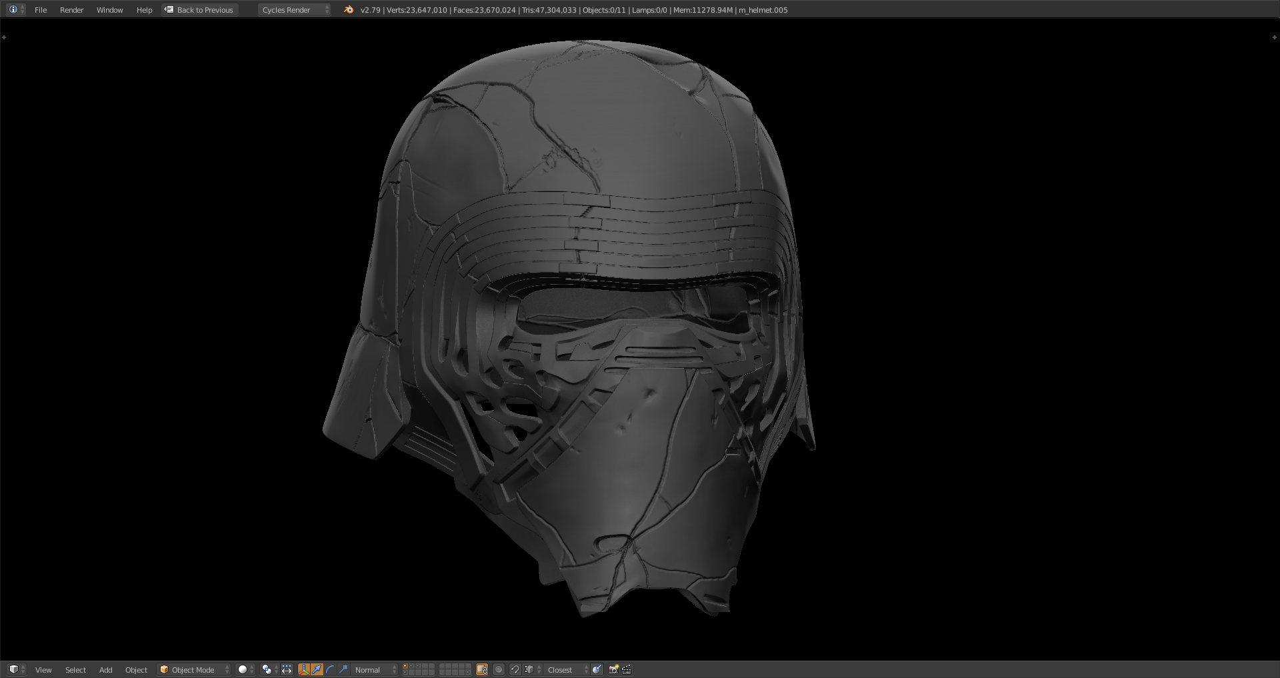Click the Objects:0/11 statistic
The height and width of the screenshot is (678, 1280).
[x=604, y=10]
